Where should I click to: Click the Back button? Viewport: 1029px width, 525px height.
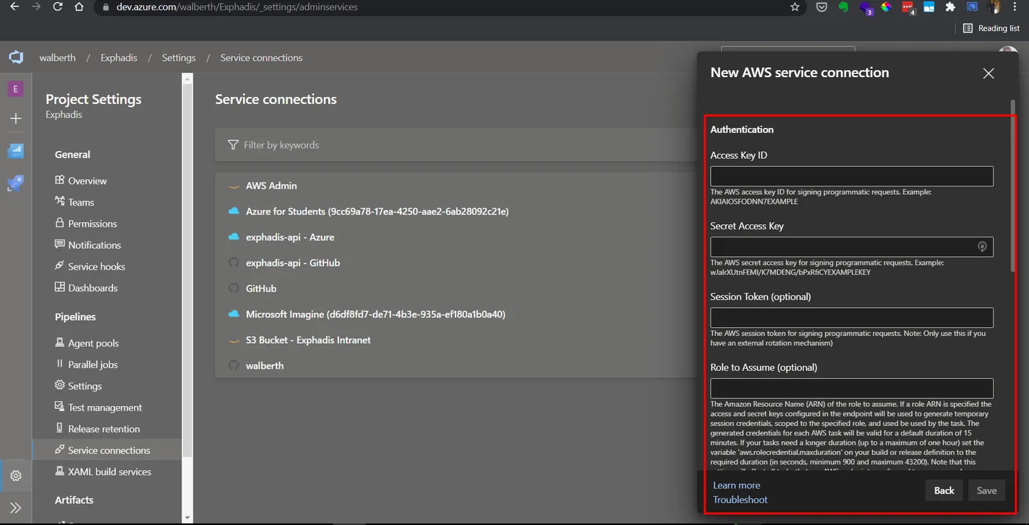tap(944, 490)
